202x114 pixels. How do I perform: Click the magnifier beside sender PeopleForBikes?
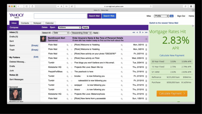pyautogui.click(x=68, y=72)
